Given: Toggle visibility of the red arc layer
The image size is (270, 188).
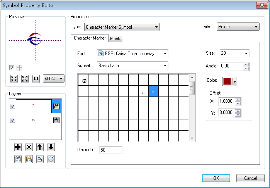Looking at the screenshot, I should click(x=12, y=106).
